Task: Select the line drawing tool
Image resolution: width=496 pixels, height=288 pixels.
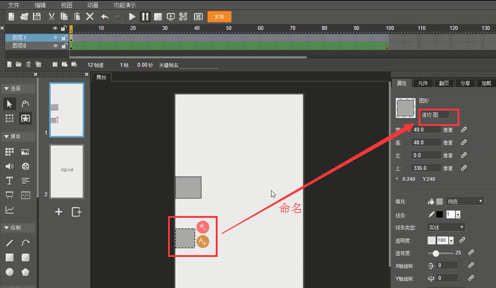Action: [9, 243]
